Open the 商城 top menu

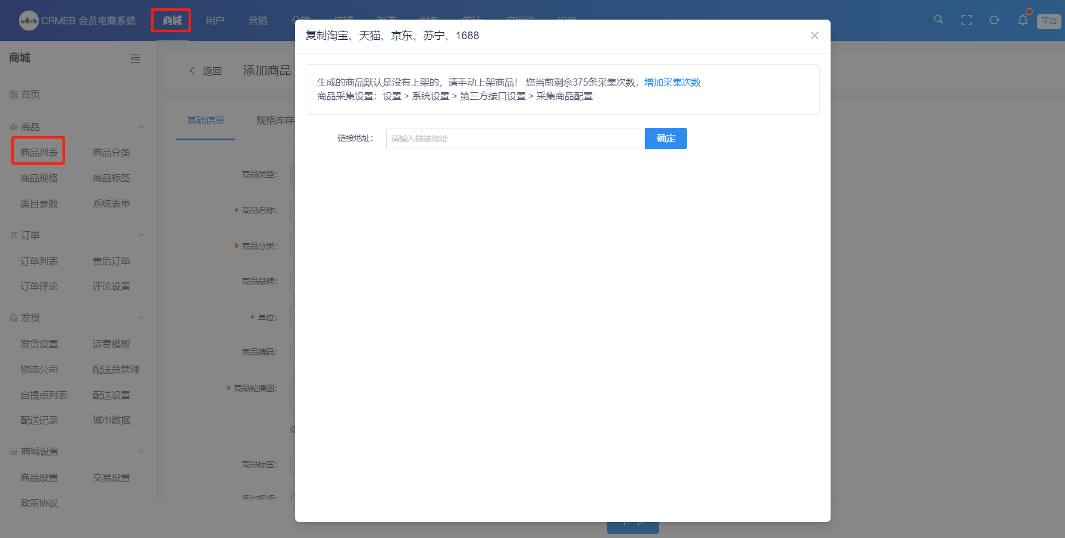[x=172, y=20]
